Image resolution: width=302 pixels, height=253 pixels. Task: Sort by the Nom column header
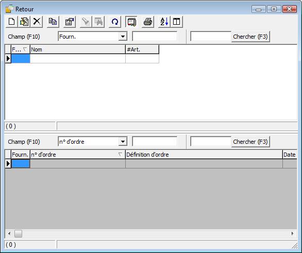pyautogui.click(x=78, y=49)
